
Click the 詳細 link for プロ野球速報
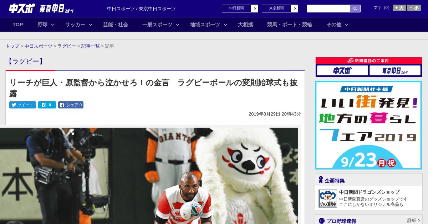coord(414,220)
